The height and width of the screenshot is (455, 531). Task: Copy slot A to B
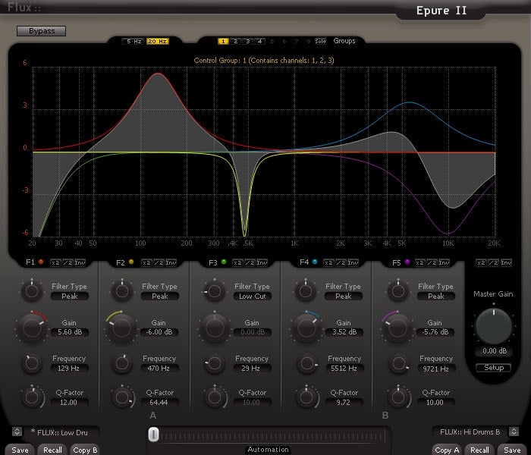[x=85, y=450]
